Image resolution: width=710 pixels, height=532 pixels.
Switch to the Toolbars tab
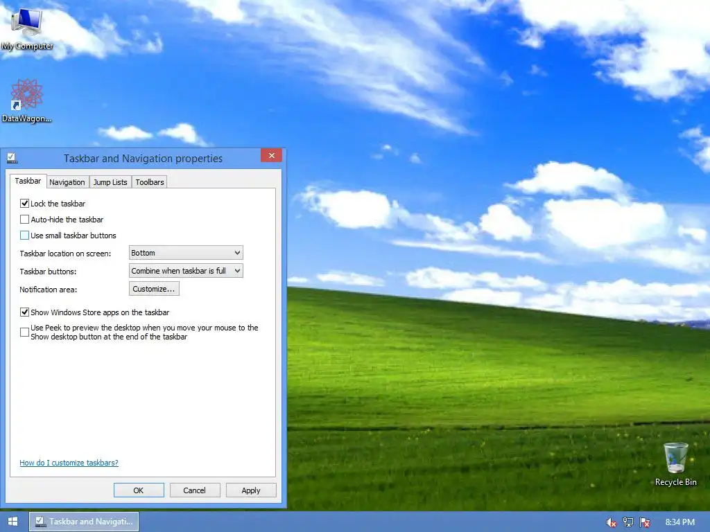tap(150, 182)
